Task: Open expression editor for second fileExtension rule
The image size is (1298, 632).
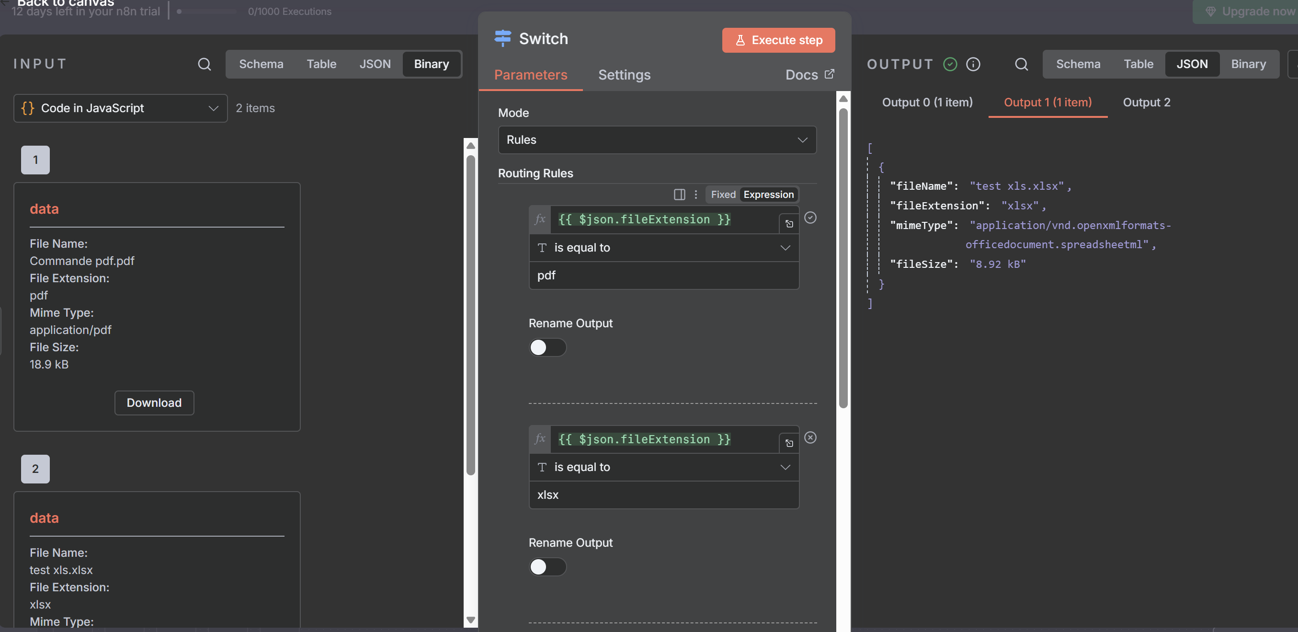Action: [788, 443]
